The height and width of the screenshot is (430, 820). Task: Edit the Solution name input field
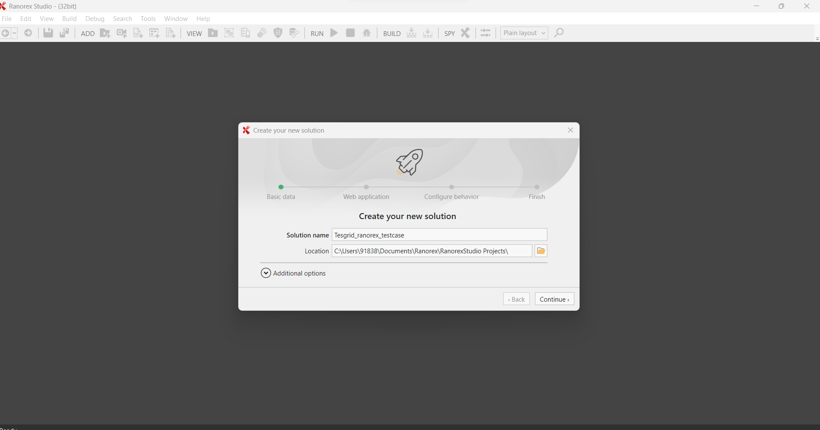[439, 234]
